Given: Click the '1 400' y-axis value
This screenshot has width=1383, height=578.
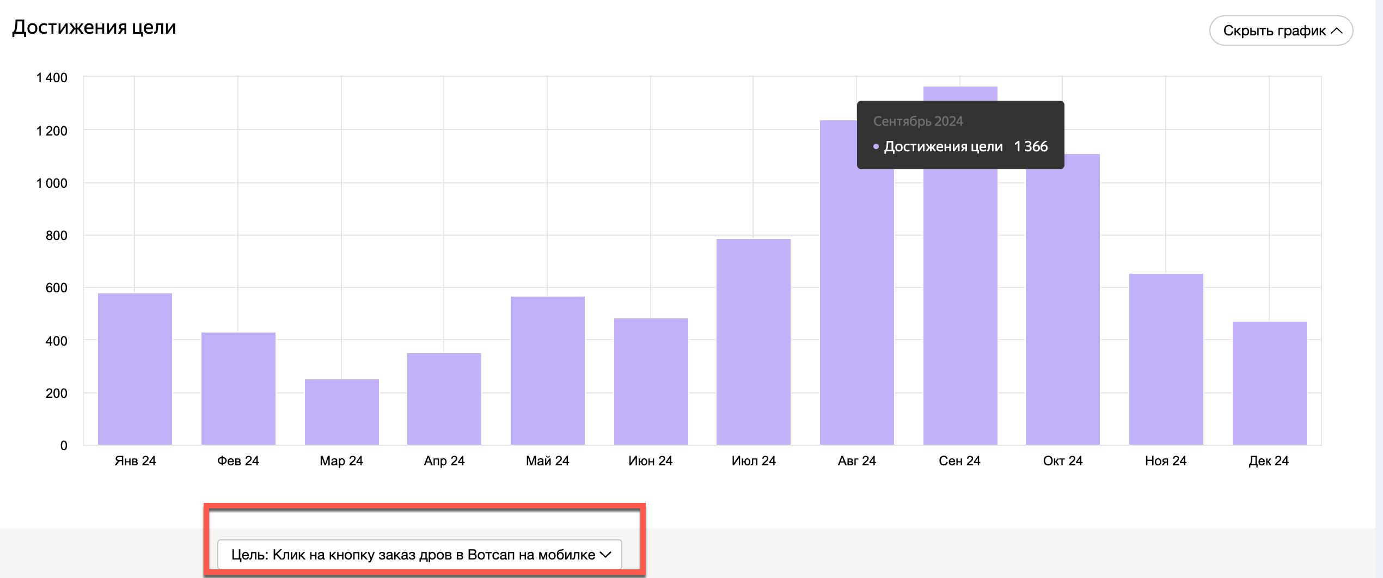Looking at the screenshot, I should tap(52, 78).
